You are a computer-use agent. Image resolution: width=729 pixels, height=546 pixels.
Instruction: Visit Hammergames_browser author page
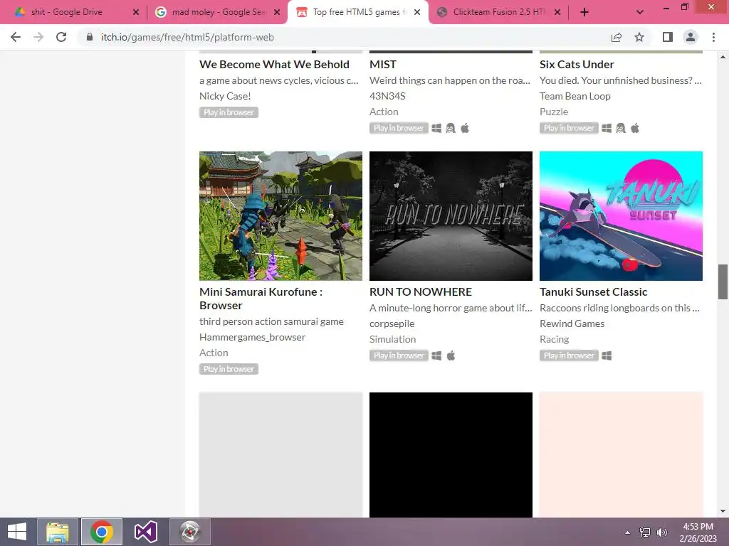point(253,337)
